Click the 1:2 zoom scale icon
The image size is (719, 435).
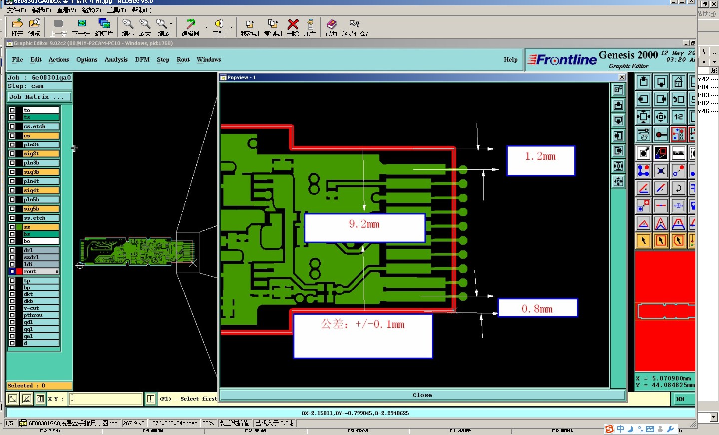pyautogui.click(x=678, y=117)
